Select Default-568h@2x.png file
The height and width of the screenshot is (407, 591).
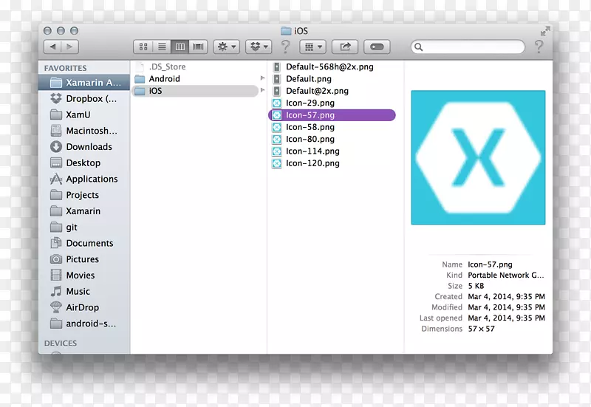332,66
